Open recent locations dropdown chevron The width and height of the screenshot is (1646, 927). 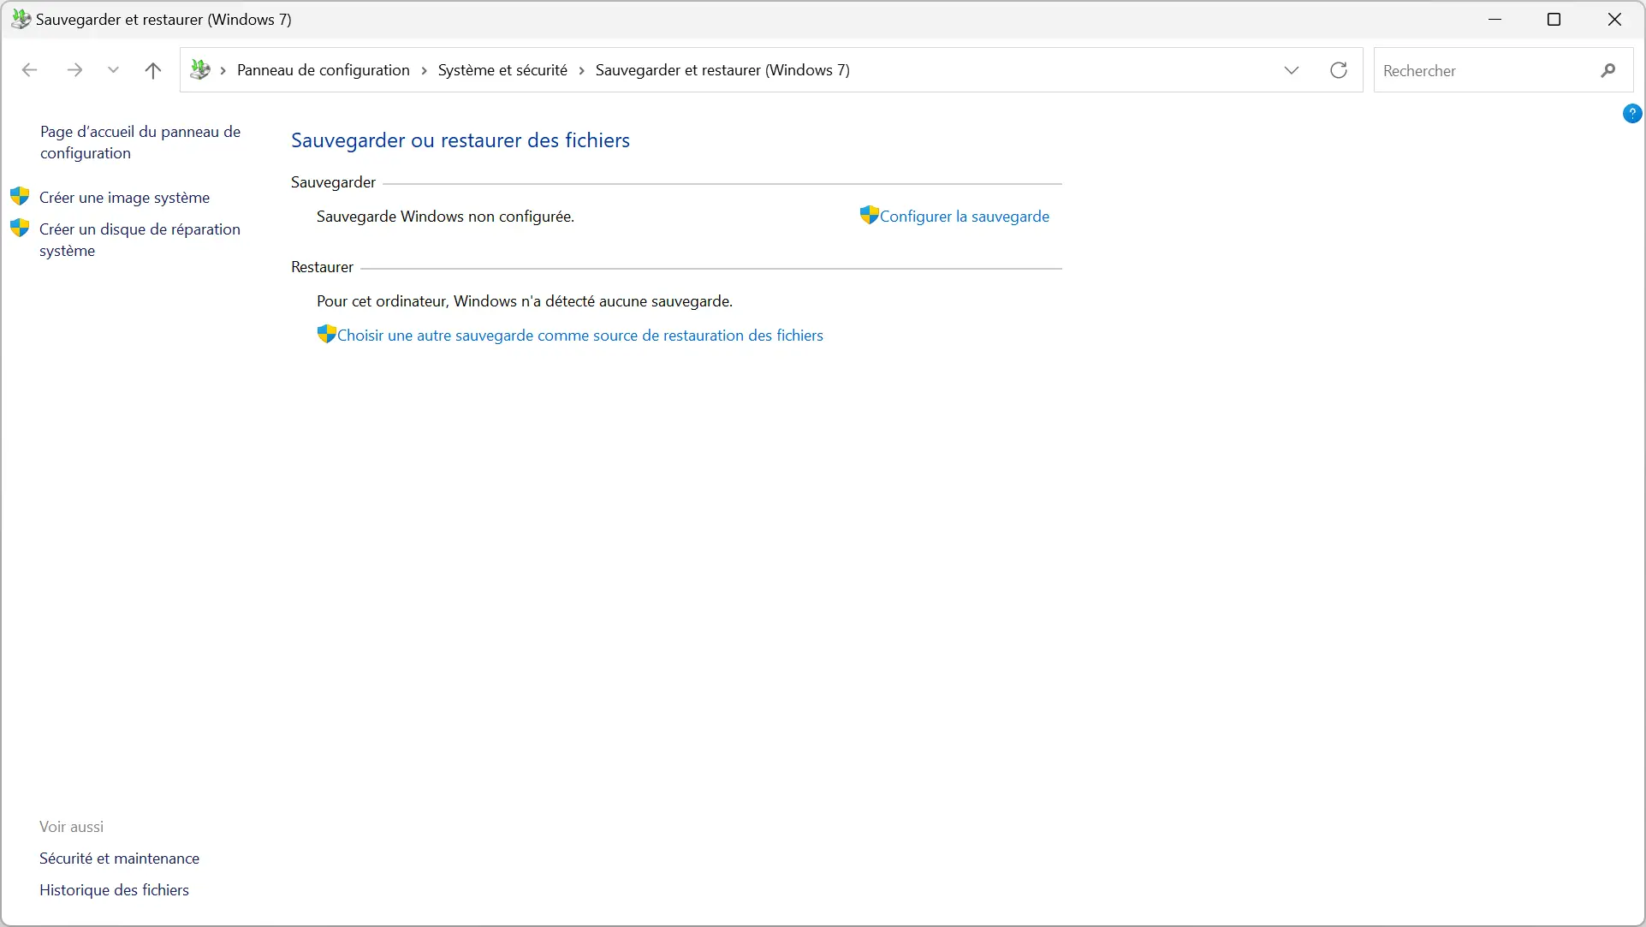coord(113,70)
